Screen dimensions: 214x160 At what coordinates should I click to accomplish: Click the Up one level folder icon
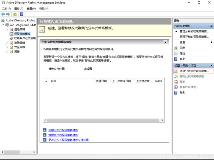pos(15,14)
